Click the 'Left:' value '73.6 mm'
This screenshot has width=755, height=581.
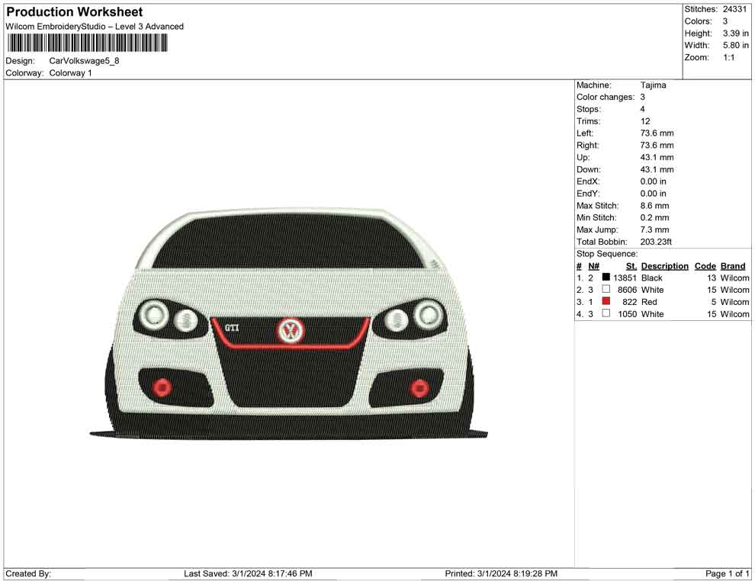click(657, 133)
